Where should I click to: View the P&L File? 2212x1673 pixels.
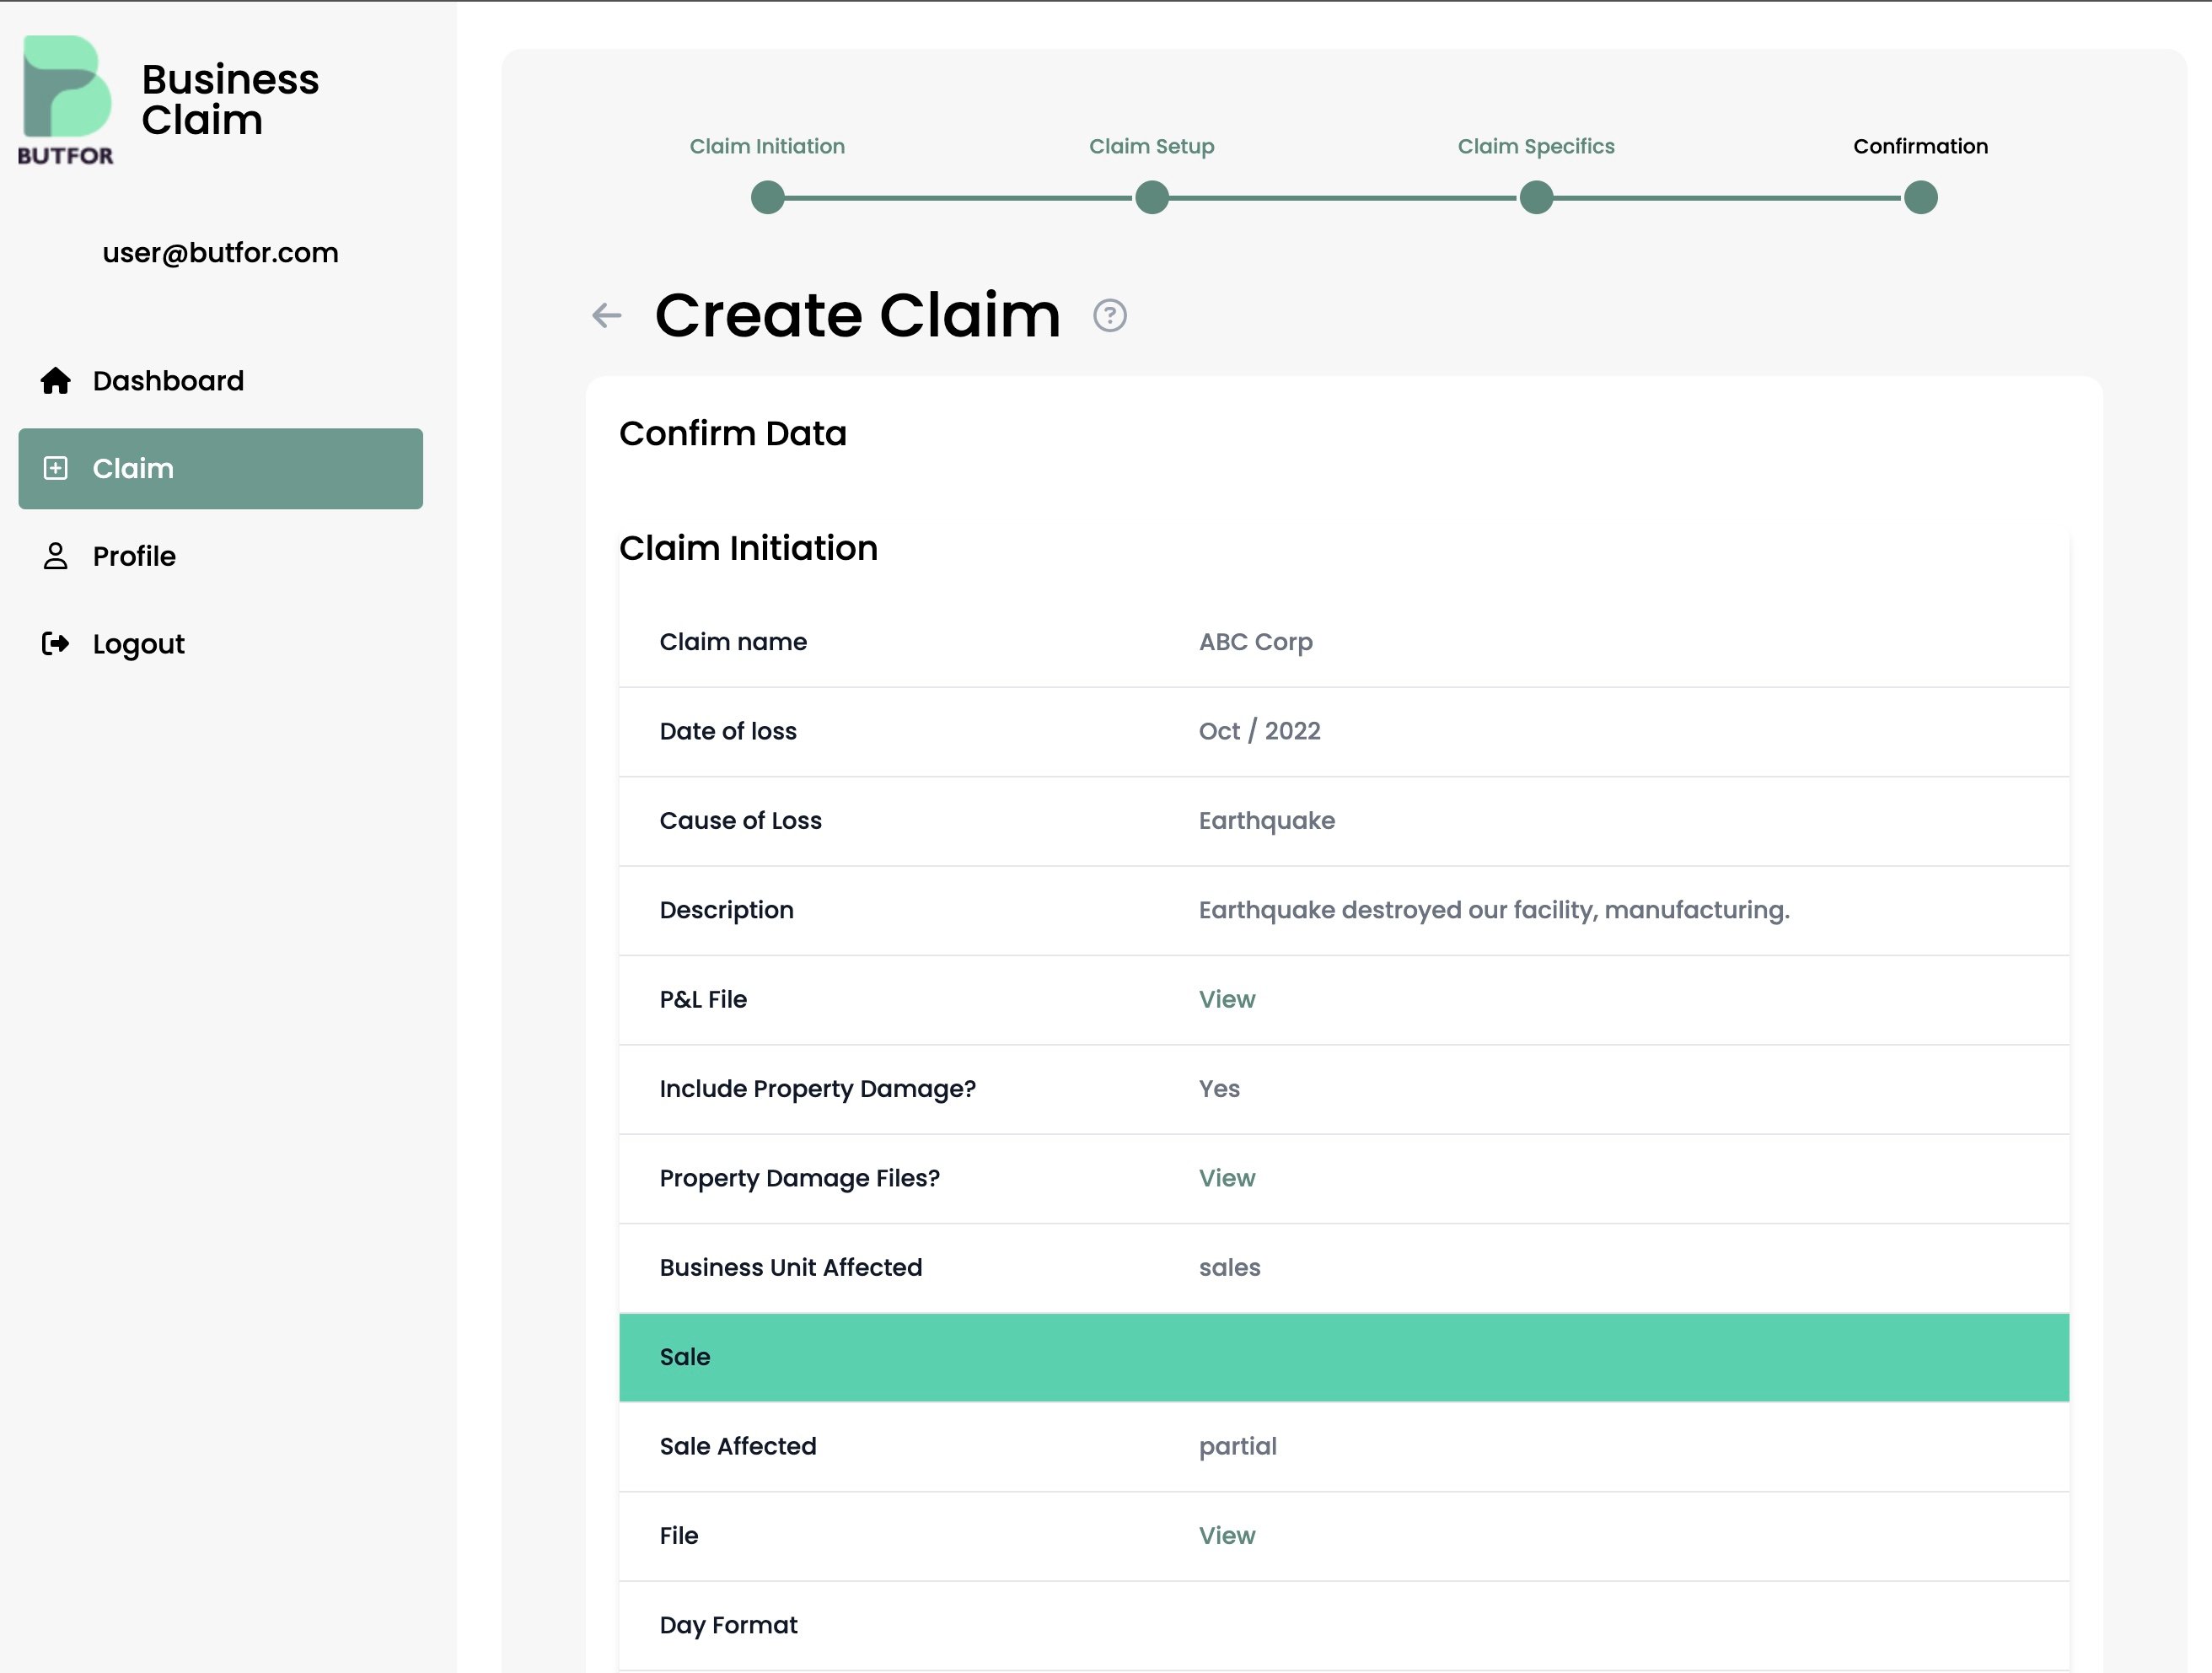pyautogui.click(x=1226, y=999)
